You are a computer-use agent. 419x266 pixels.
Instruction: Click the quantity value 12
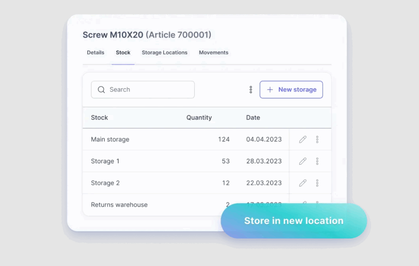(226, 183)
